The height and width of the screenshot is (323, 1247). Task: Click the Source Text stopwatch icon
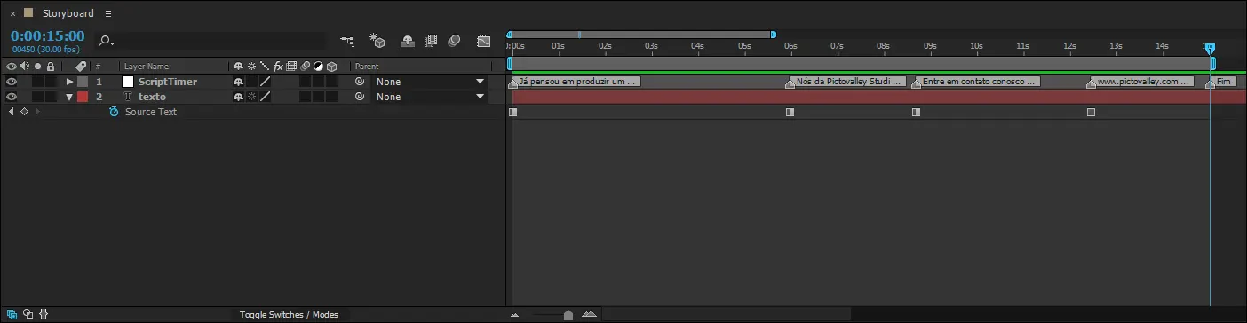coord(114,112)
